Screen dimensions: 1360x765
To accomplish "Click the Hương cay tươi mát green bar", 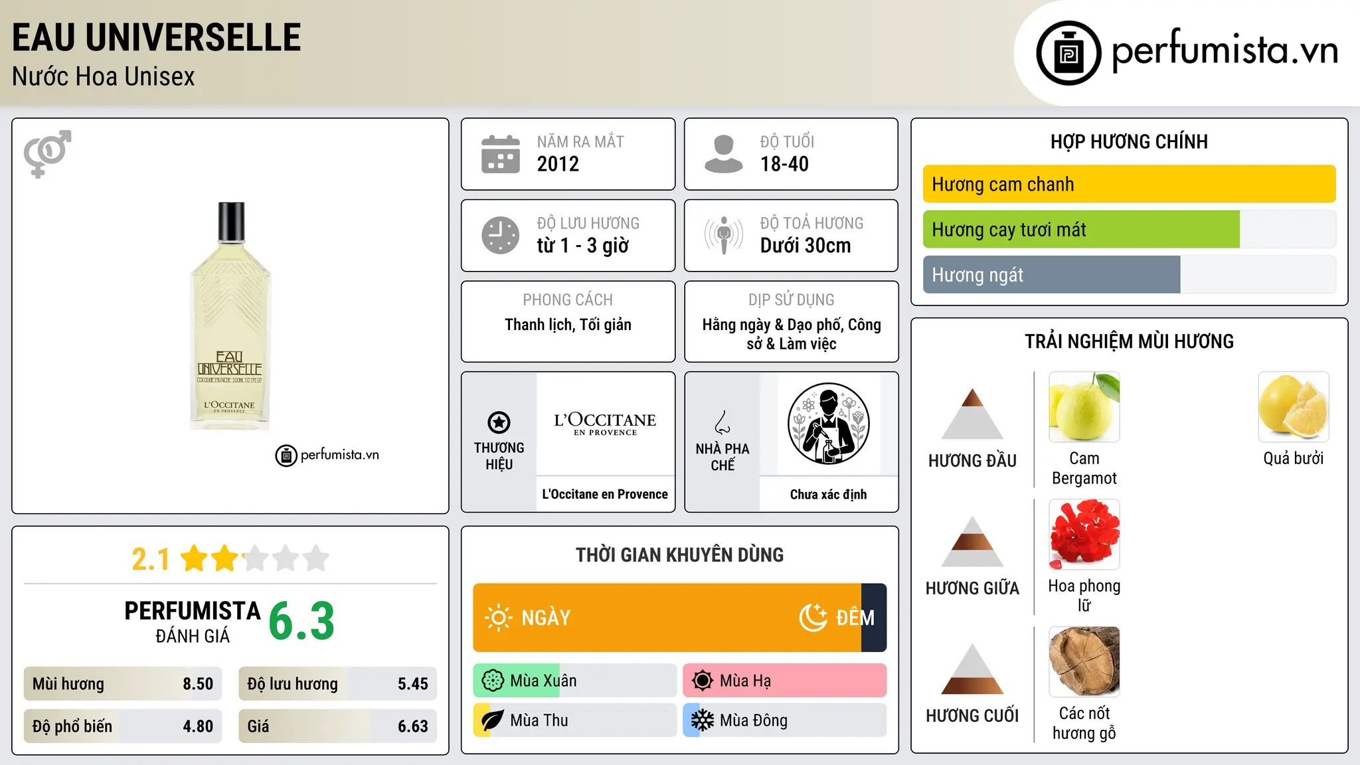I will click(x=1081, y=229).
